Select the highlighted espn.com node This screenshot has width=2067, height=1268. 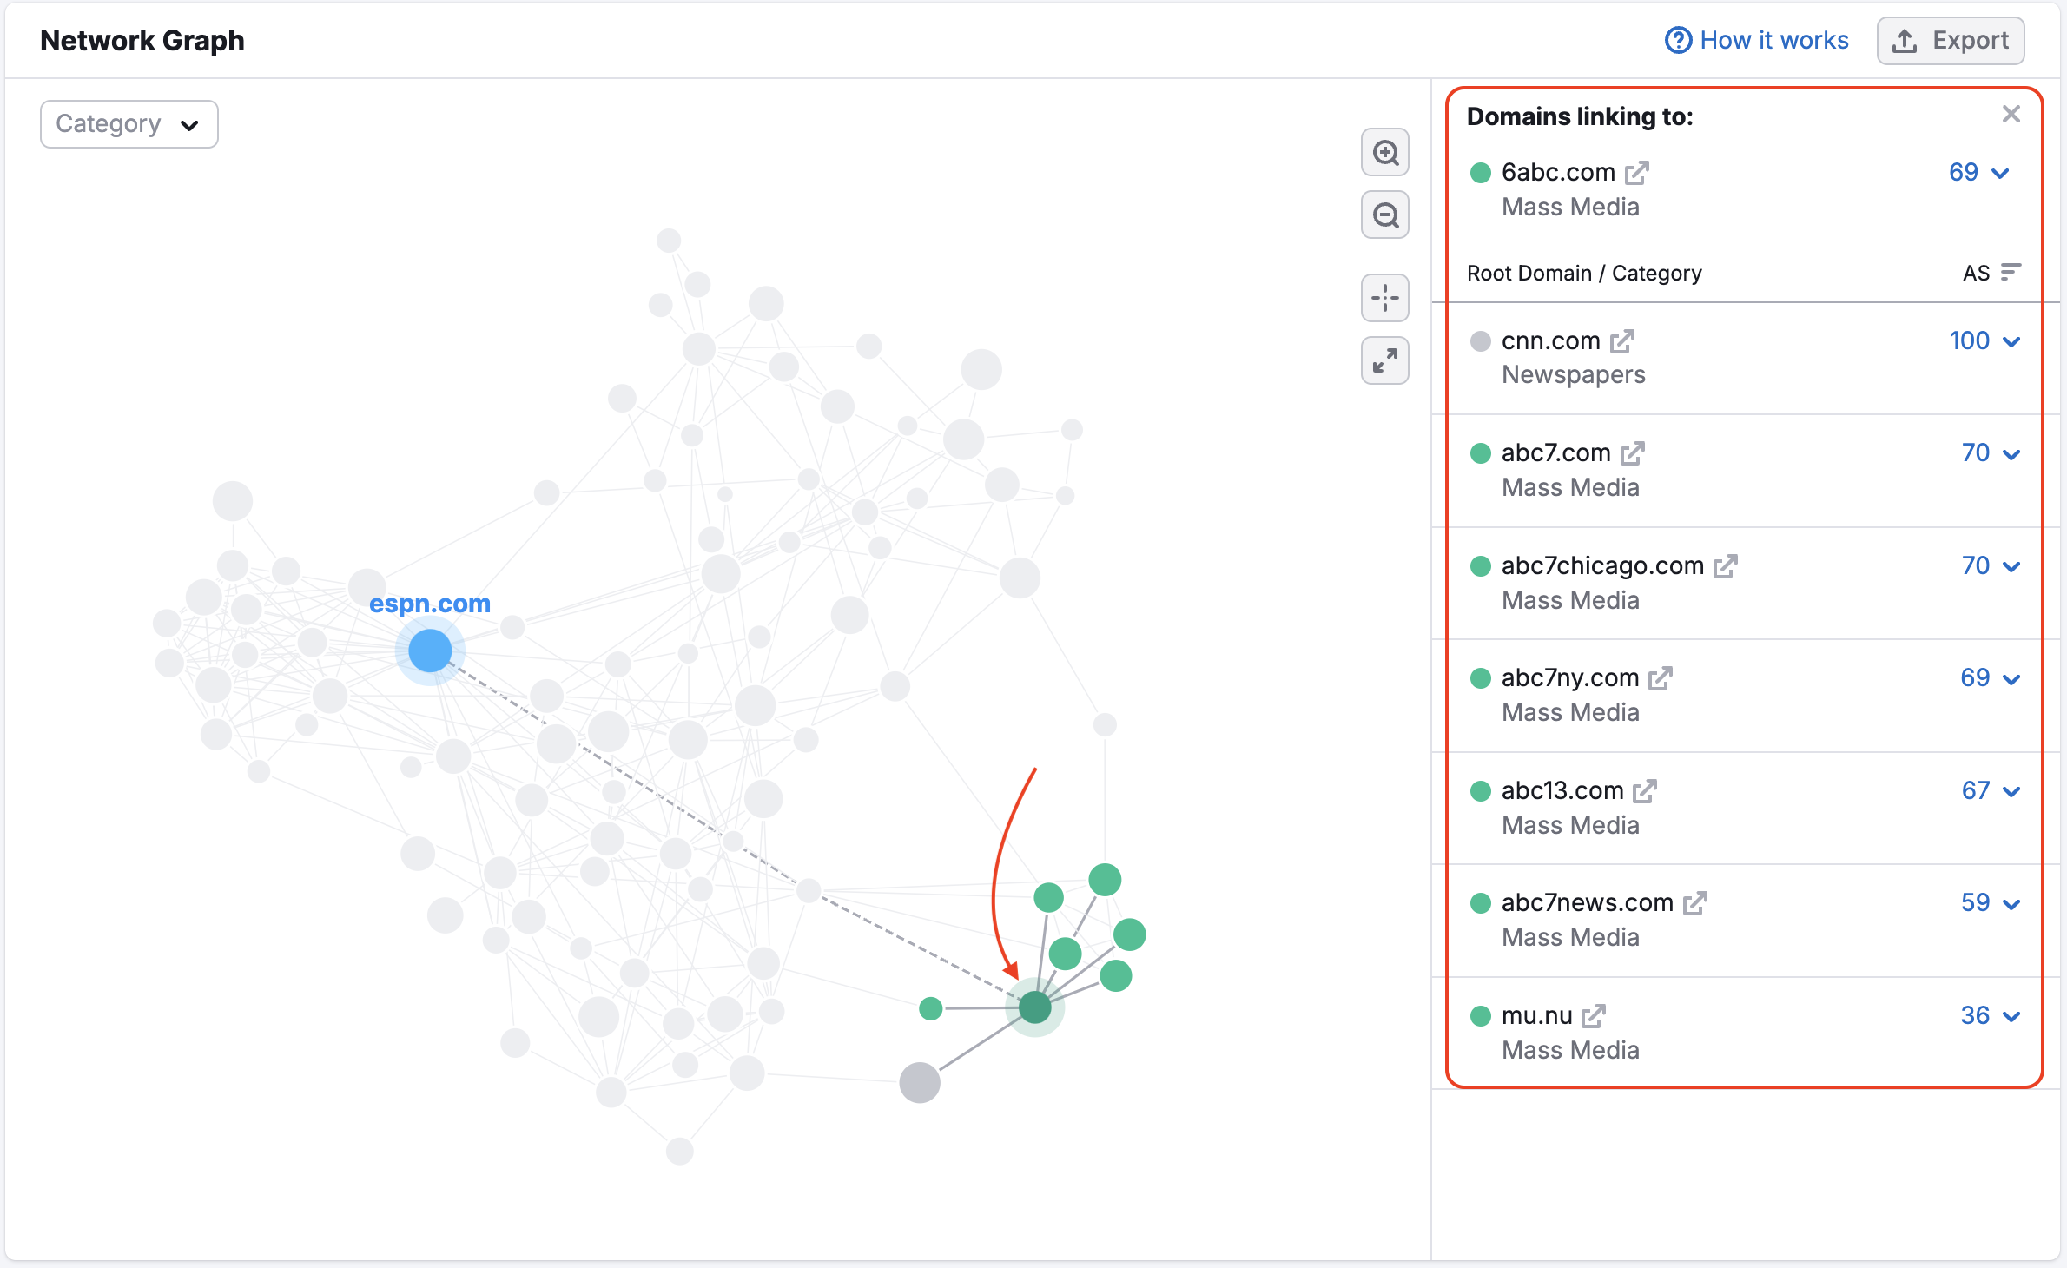coord(429,651)
